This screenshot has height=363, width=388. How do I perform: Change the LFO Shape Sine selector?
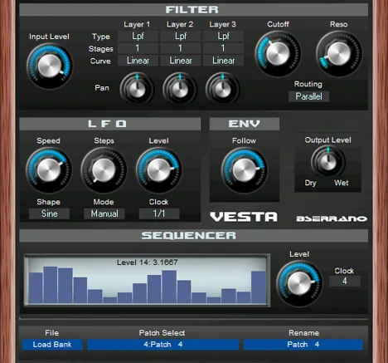click(49, 213)
